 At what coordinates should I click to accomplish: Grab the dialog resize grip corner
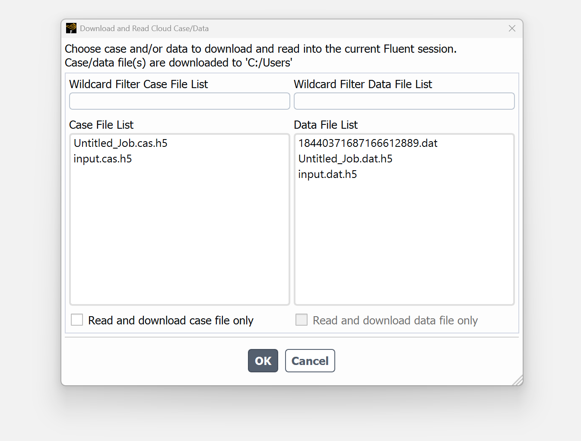pyautogui.click(x=518, y=381)
